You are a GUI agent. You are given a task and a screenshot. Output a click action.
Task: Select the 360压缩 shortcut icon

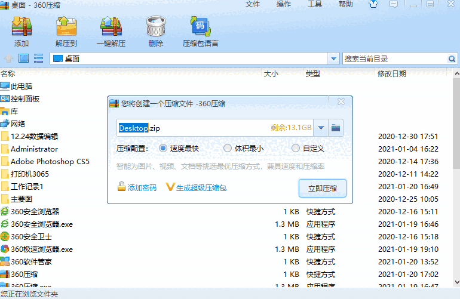(5, 274)
